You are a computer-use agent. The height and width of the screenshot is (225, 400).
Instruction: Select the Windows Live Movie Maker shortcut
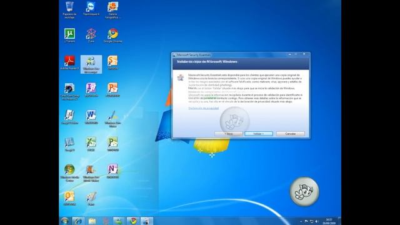(x=91, y=173)
